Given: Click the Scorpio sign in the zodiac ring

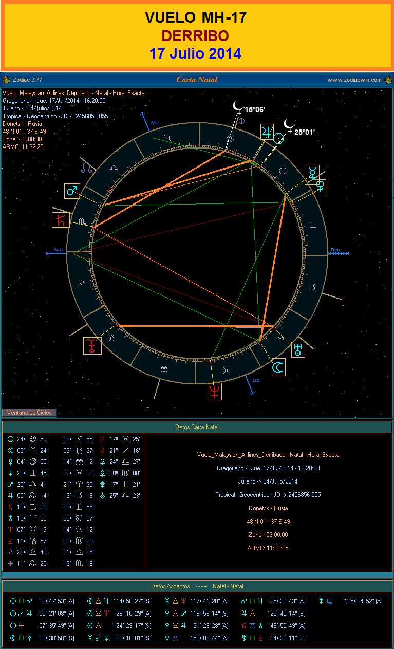Looking at the screenshot, I should click(x=83, y=221).
